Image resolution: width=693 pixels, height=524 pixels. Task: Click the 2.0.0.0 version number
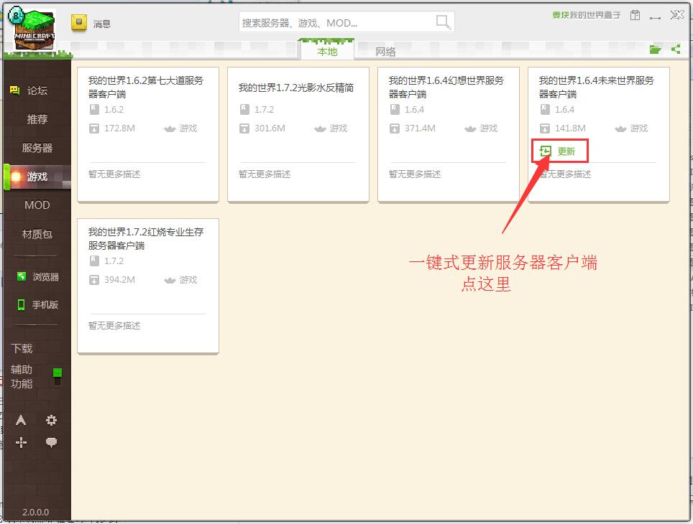[36, 512]
